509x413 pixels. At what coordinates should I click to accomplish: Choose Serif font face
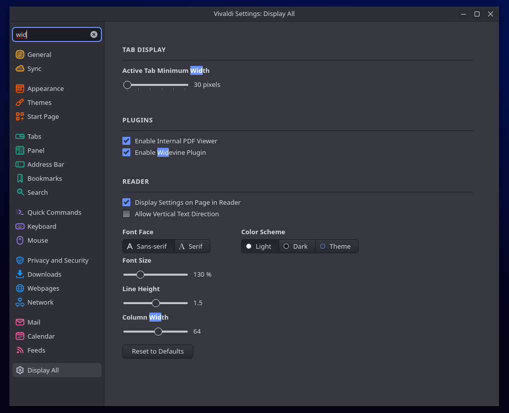point(192,247)
